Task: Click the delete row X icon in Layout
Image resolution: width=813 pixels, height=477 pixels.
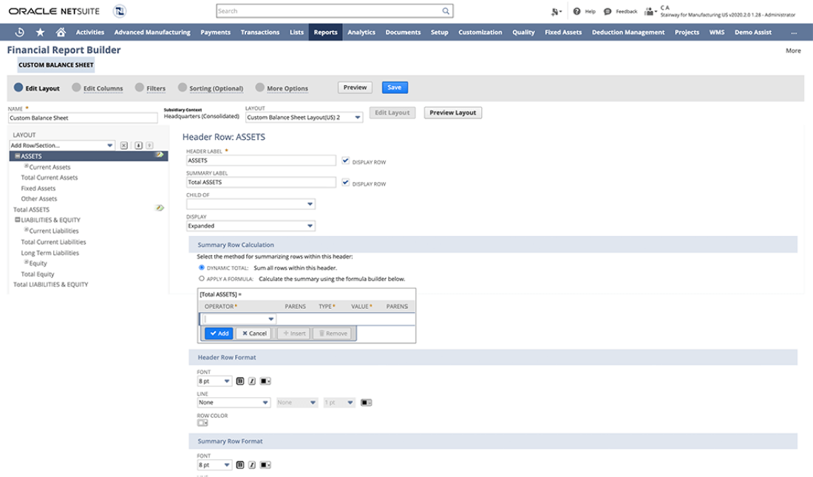Action: [123, 146]
